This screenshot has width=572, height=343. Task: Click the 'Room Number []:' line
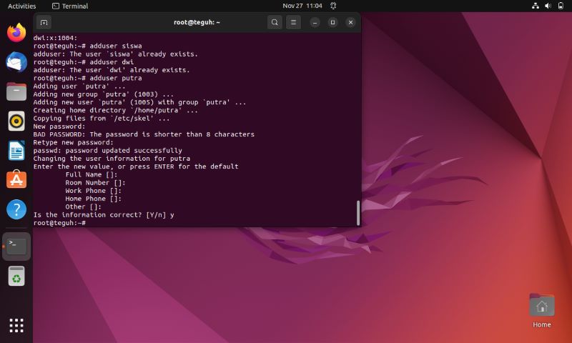click(x=96, y=183)
